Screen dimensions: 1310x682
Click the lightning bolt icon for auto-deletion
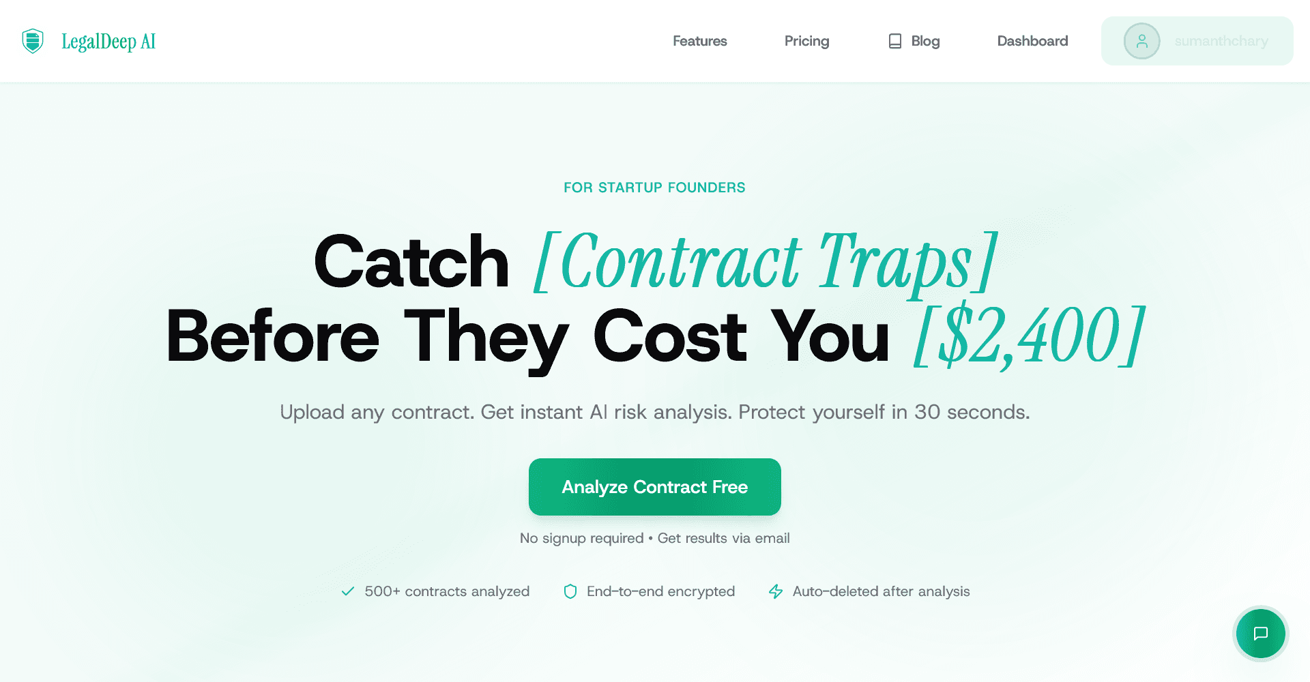[x=776, y=591]
